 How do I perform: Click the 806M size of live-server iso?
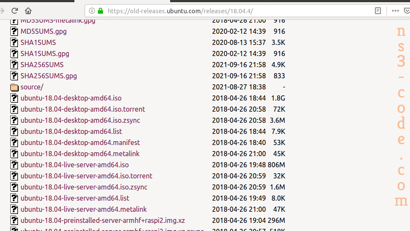tap(276, 165)
